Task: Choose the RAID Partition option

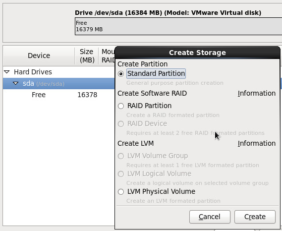Action: click(121, 106)
